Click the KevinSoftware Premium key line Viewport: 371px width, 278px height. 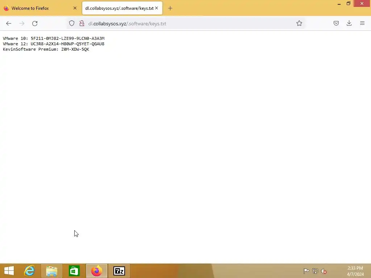click(x=46, y=49)
